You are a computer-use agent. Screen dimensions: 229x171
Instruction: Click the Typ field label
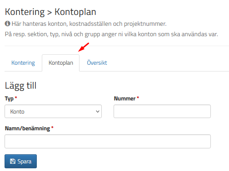(x=9, y=99)
